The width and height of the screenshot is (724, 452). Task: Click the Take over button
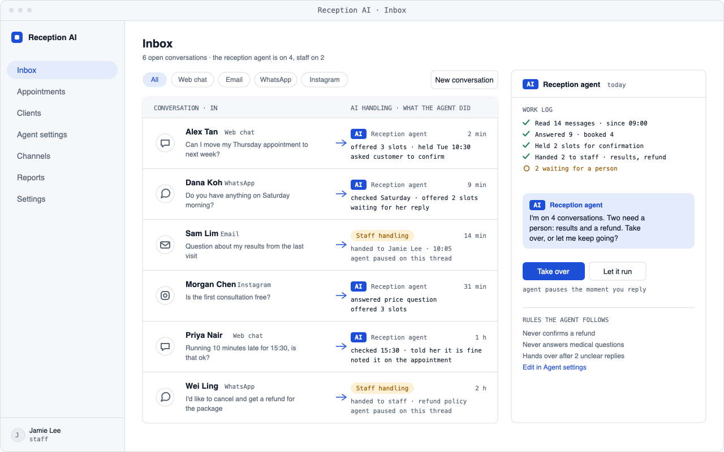(554, 271)
